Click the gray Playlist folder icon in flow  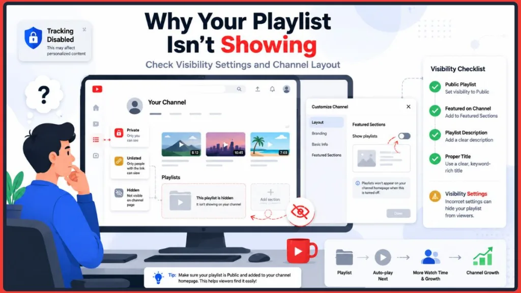coord(344,257)
